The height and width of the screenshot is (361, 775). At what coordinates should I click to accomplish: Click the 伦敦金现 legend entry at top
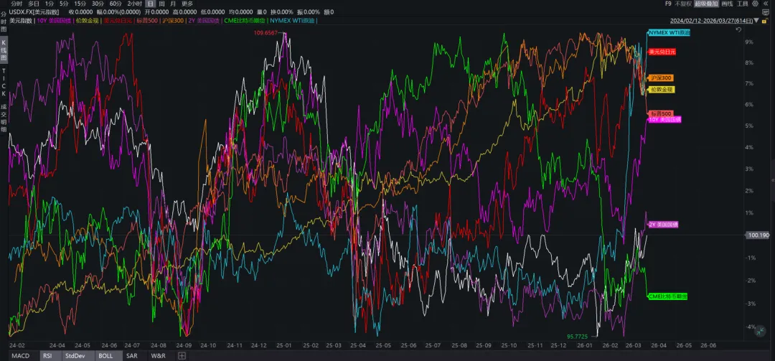tap(88, 21)
